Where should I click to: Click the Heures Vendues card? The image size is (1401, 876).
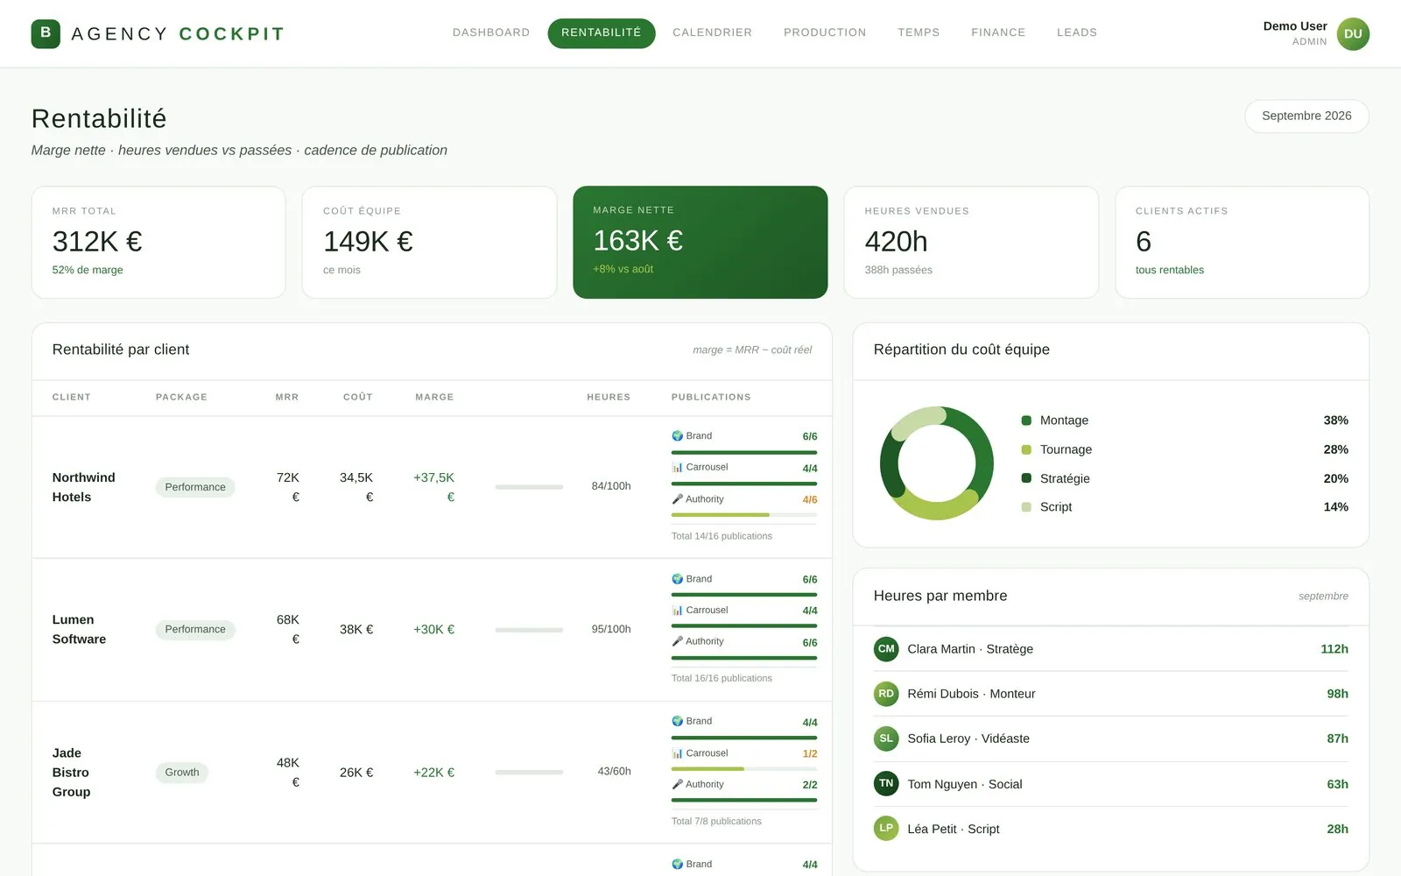[971, 242]
